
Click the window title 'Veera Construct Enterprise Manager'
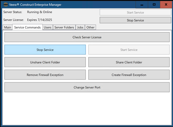click(35, 5)
